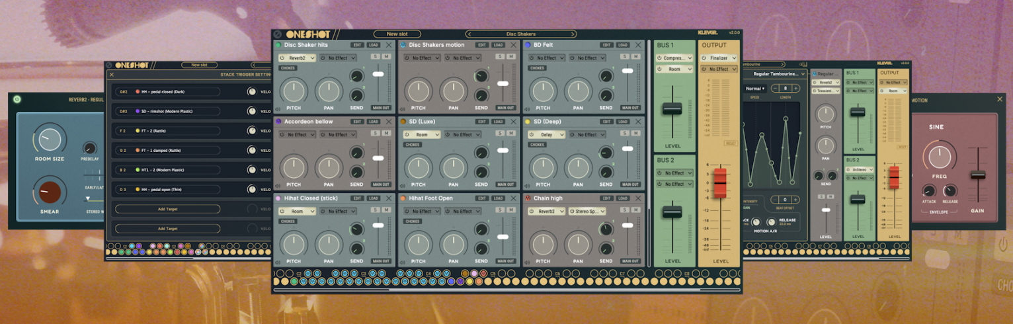Click the Chain high red motion icon
The width and height of the screenshot is (1013, 324).
(x=527, y=198)
